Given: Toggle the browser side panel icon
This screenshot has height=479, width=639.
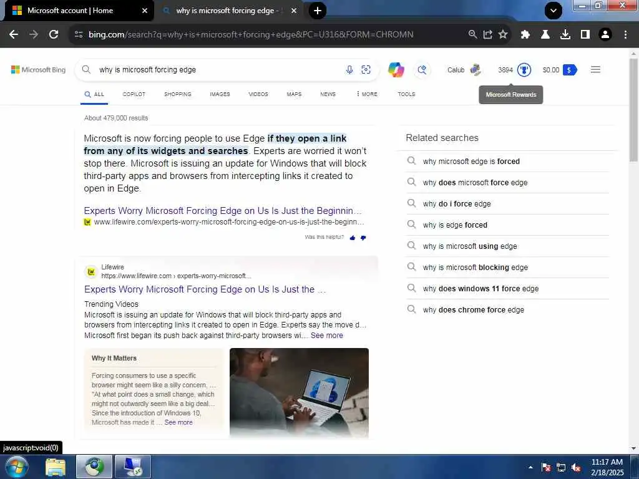Looking at the screenshot, I should (585, 35).
